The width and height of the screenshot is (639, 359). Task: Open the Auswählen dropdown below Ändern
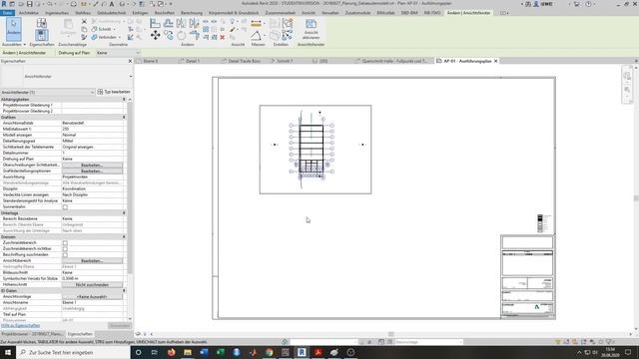(13, 44)
